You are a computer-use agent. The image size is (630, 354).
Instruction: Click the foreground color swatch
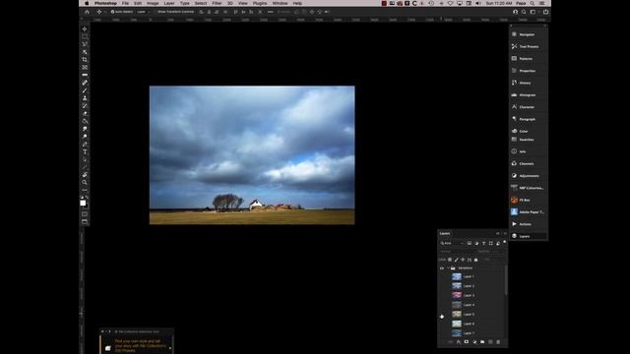tap(83, 204)
